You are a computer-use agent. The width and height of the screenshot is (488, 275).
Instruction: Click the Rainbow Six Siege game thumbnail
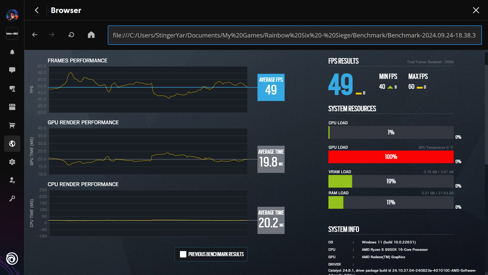(12, 34)
